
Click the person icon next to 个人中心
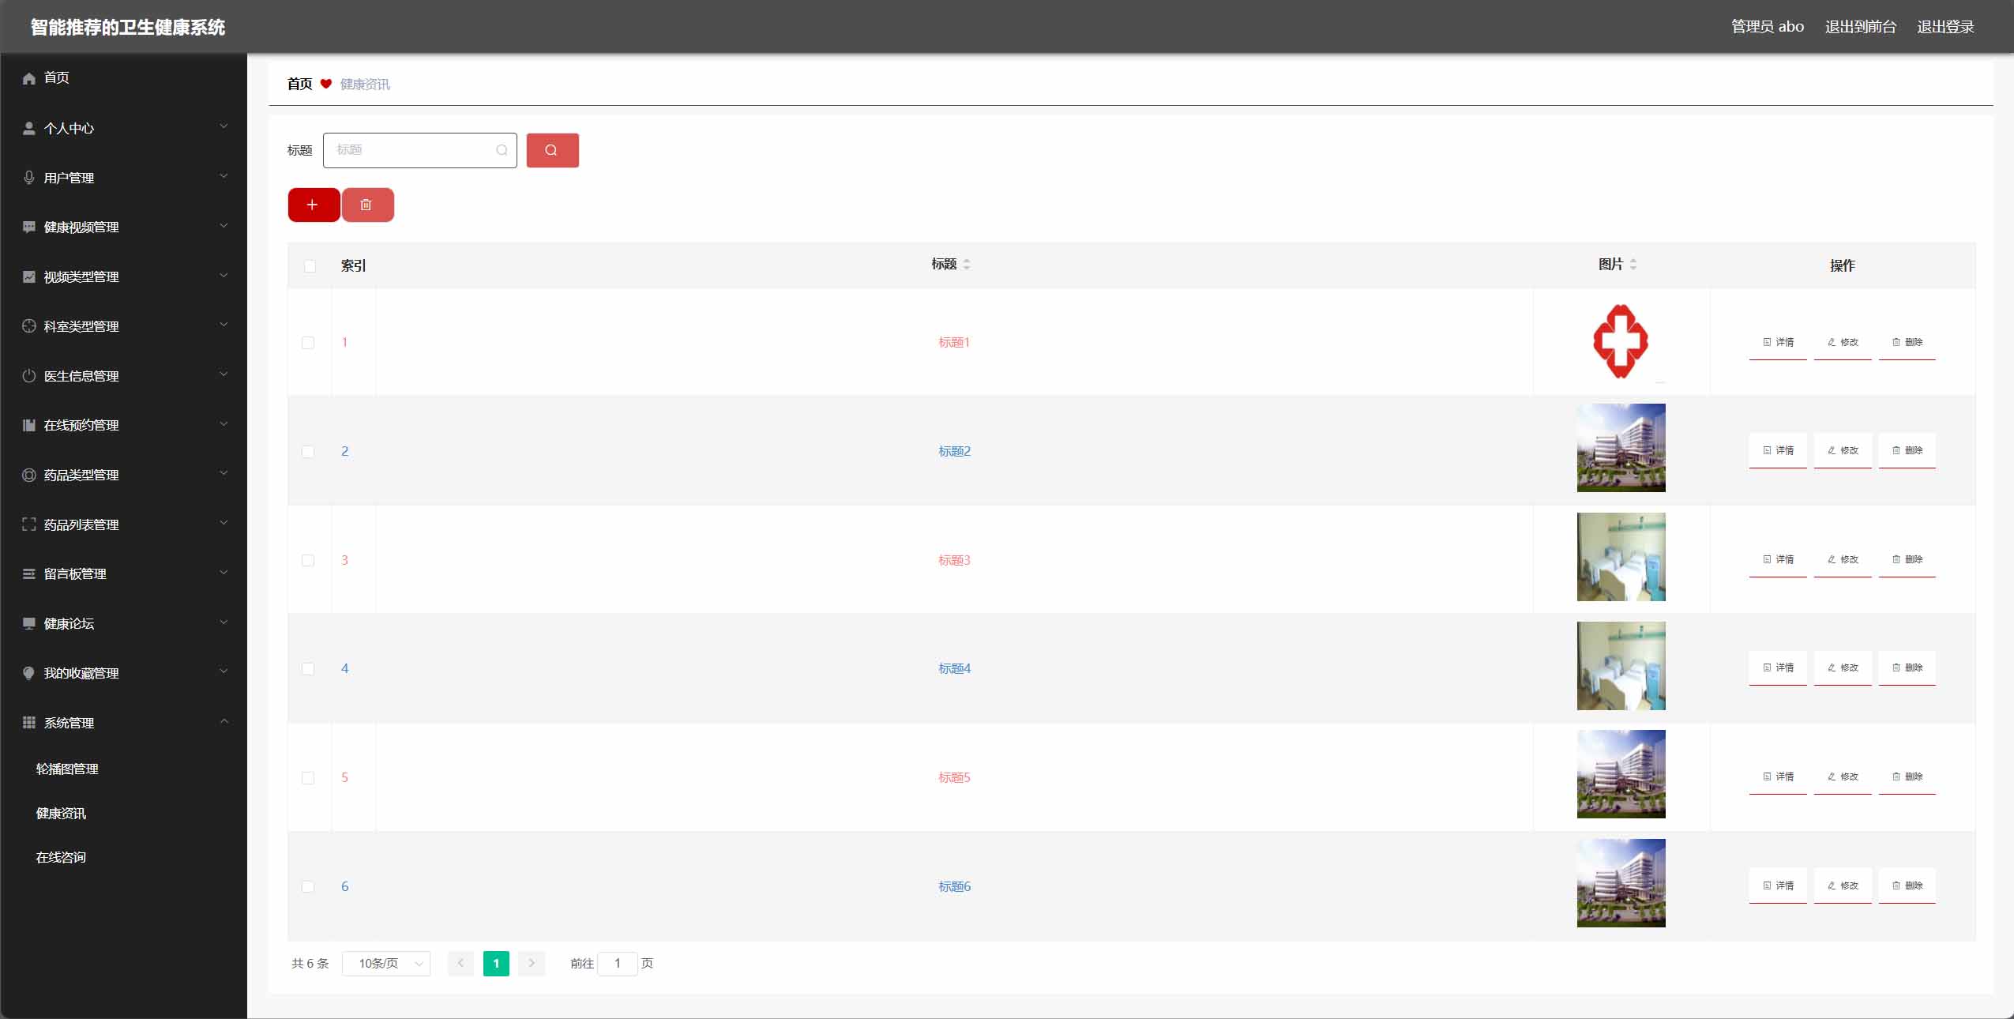pos(29,128)
